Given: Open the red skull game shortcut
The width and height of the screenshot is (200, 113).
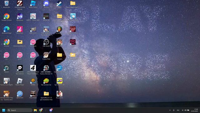Looking at the screenshot, I should (x=73, y=43).
